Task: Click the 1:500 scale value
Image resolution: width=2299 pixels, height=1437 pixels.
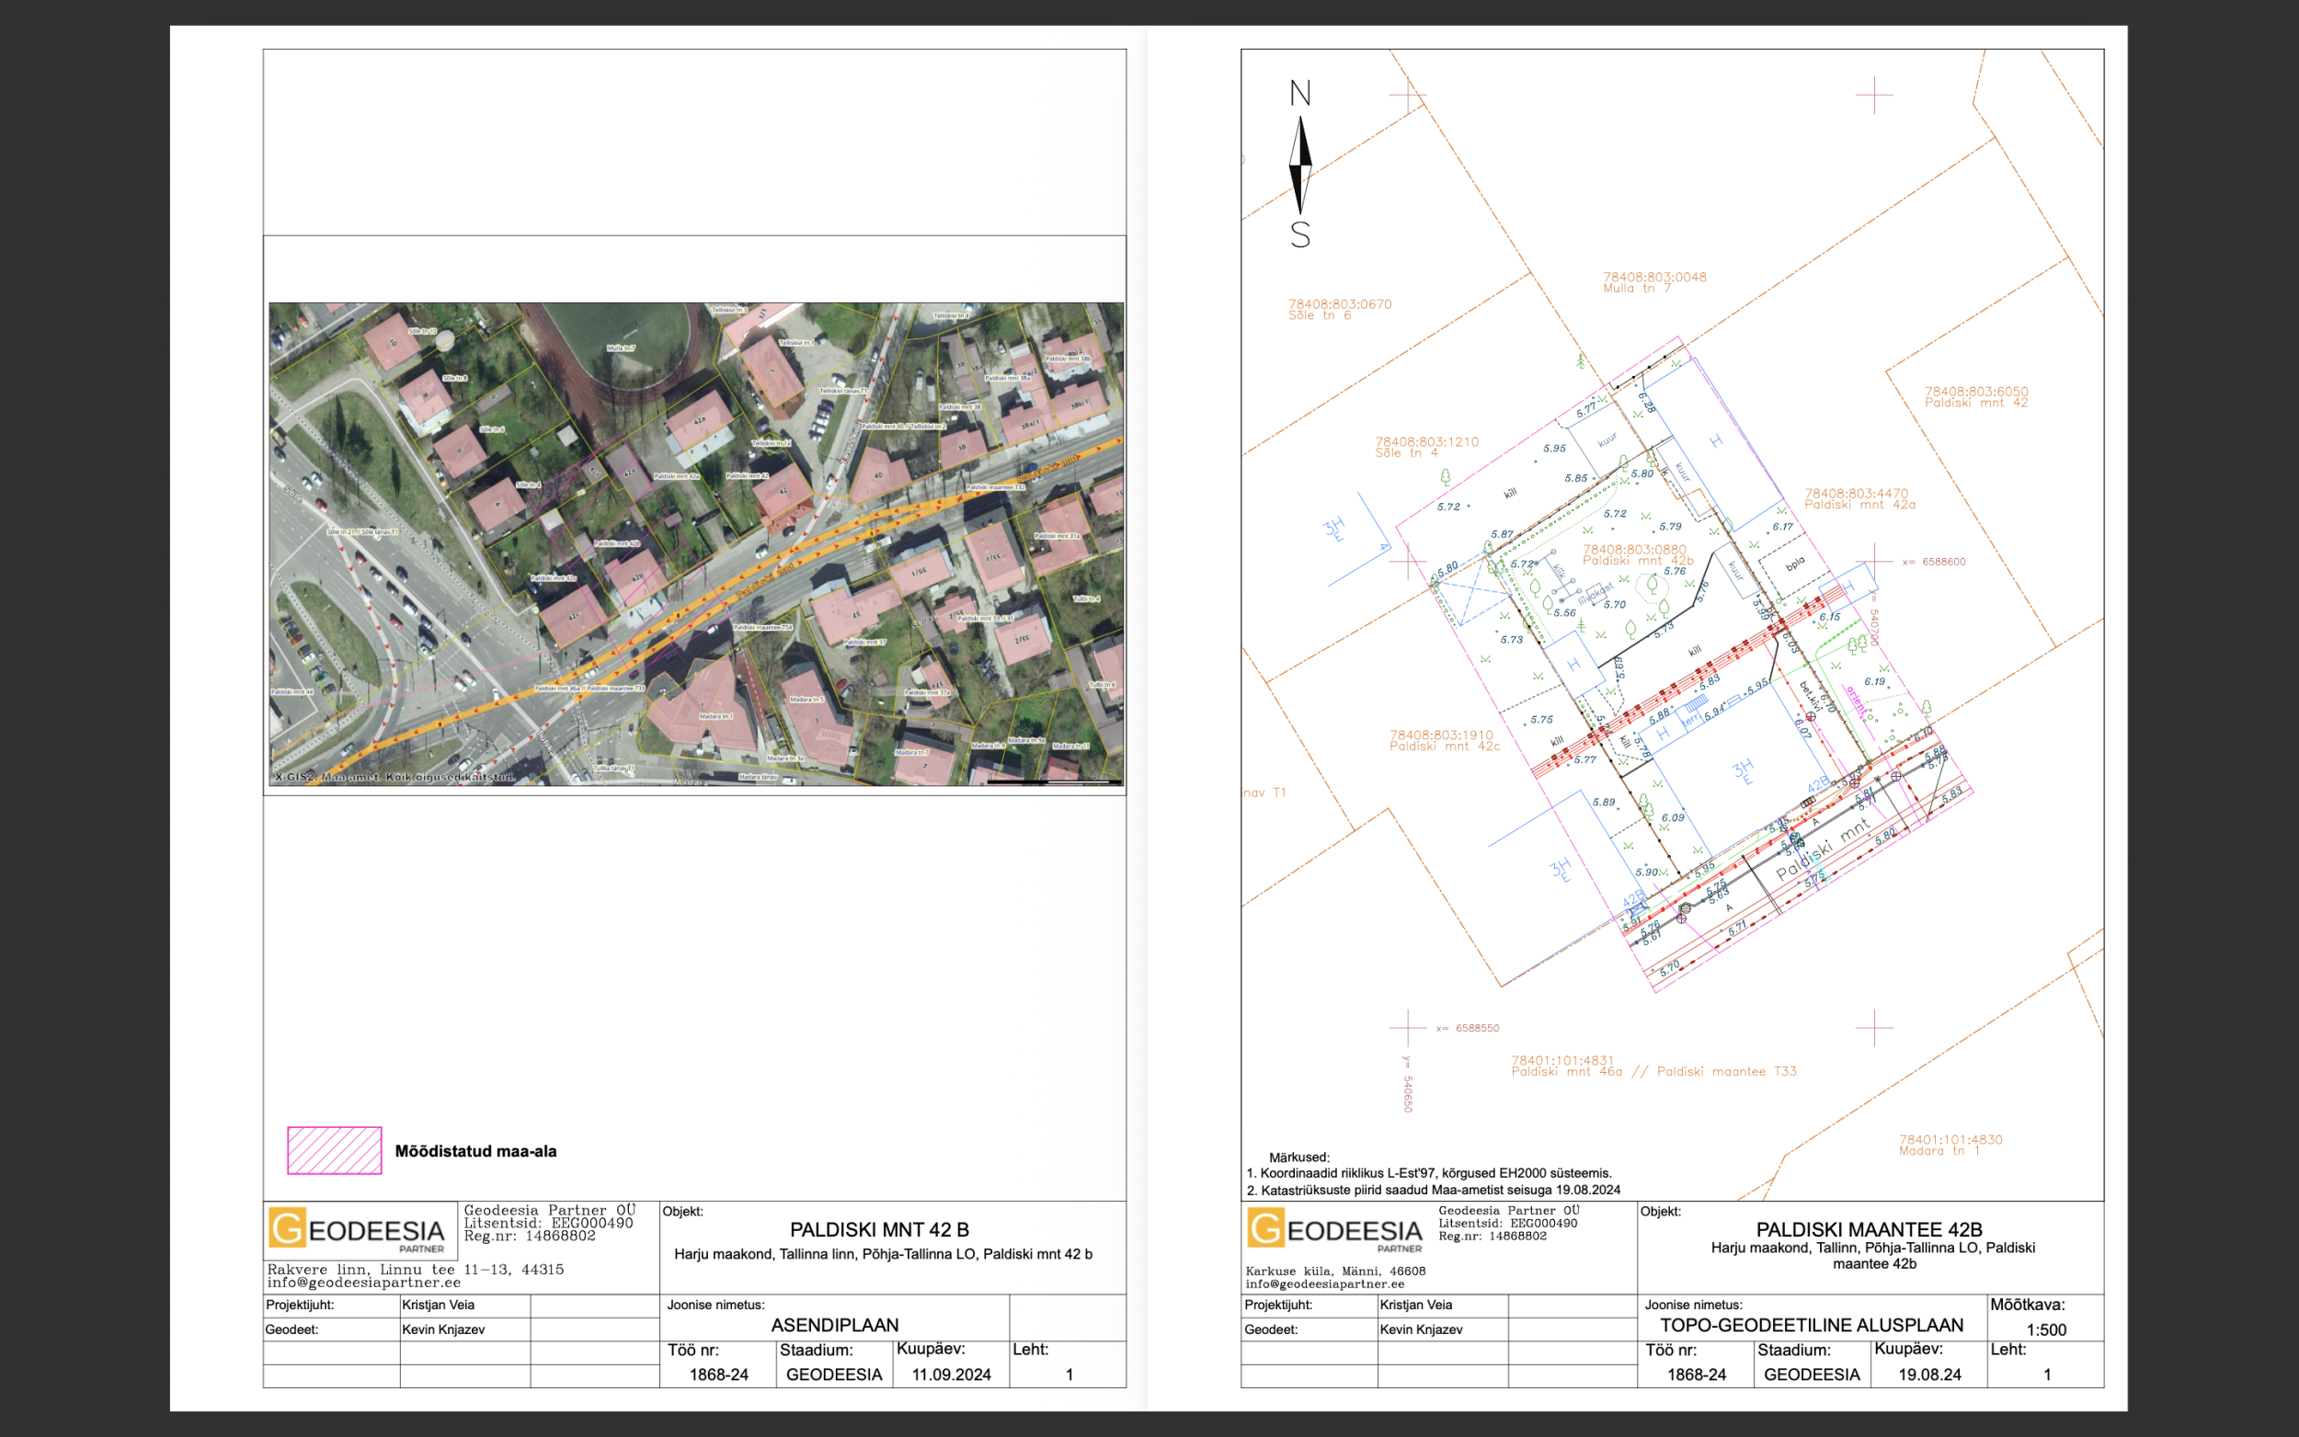Action: pyautogui.click(x=2046, y=1329)
